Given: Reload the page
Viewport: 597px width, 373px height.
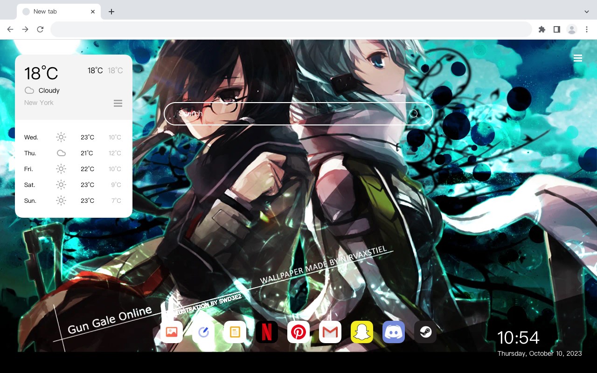Looking at the screenshot, I should pos(40,29).
